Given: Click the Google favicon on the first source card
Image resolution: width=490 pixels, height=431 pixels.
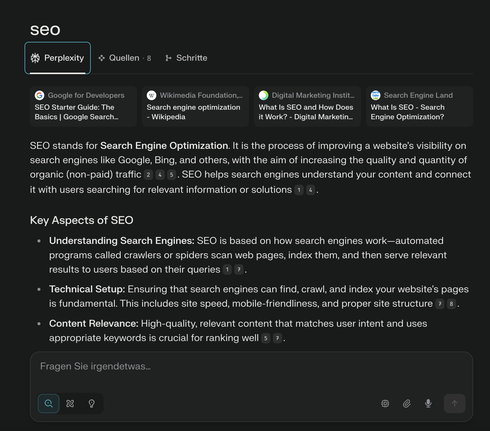Looking at the screenshot, I should (x=40, y=95).
